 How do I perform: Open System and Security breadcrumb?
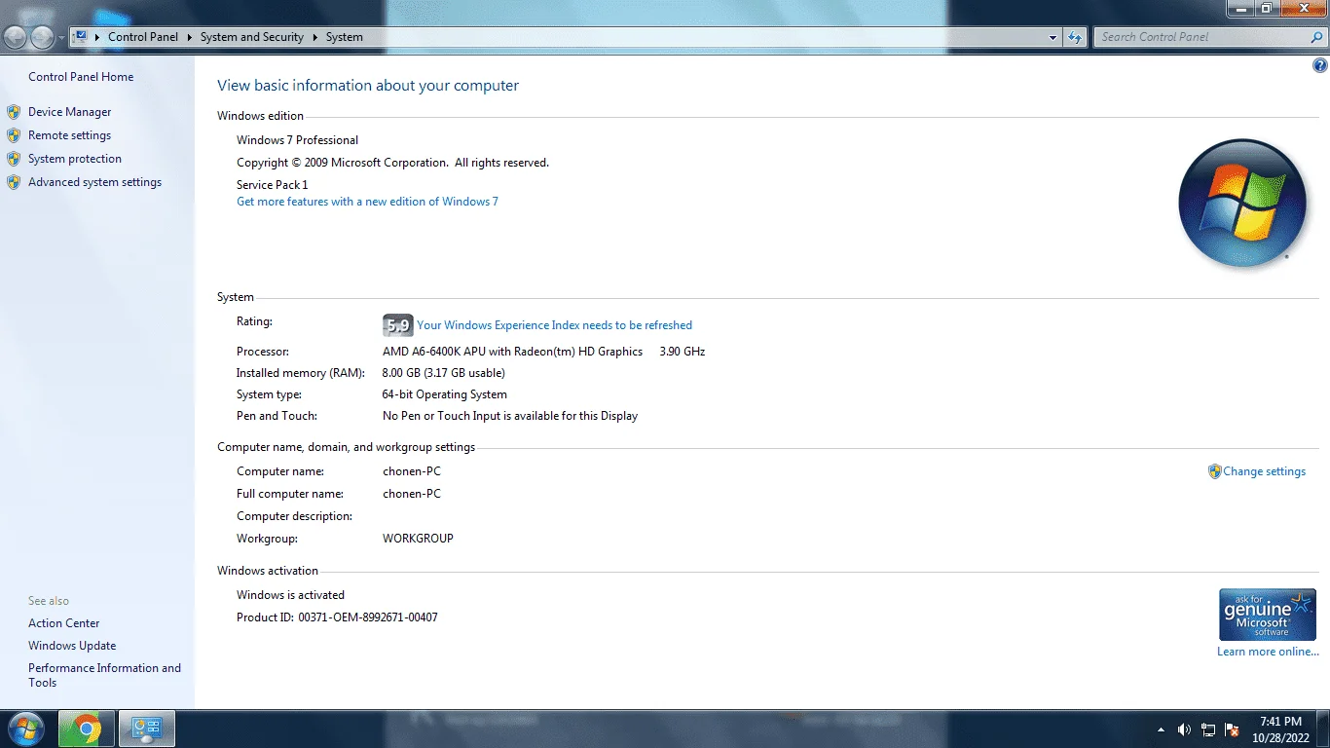point(252,37)
